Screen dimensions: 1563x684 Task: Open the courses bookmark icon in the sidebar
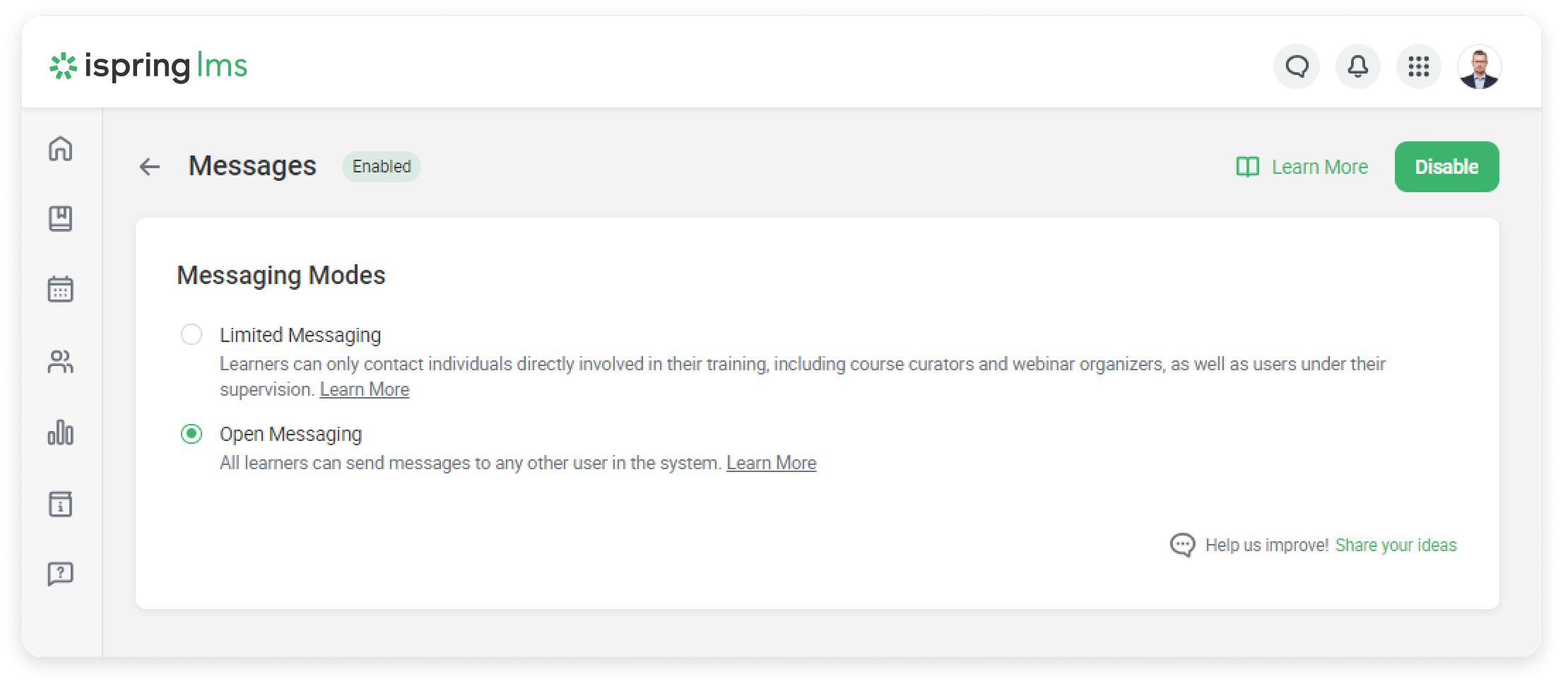pyautogui.click(x=61, y=218)
